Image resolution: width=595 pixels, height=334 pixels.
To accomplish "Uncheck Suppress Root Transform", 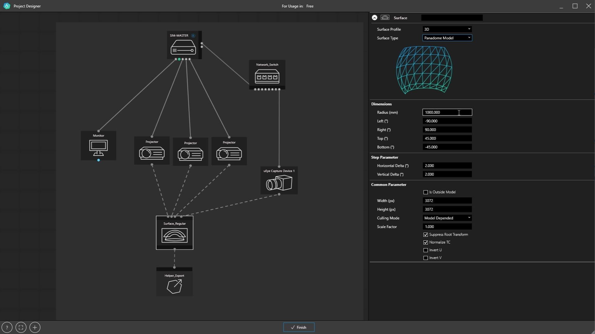I will tap(426, 235).
